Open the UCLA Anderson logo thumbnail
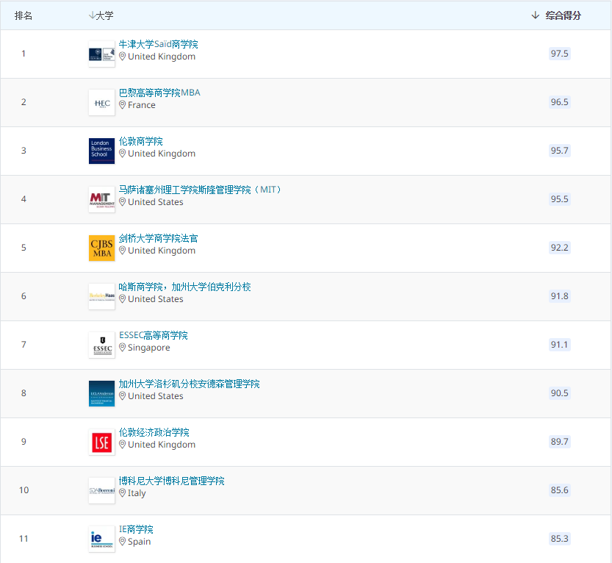The width and height of the screenshot is (612, 563). click(102, 393)
